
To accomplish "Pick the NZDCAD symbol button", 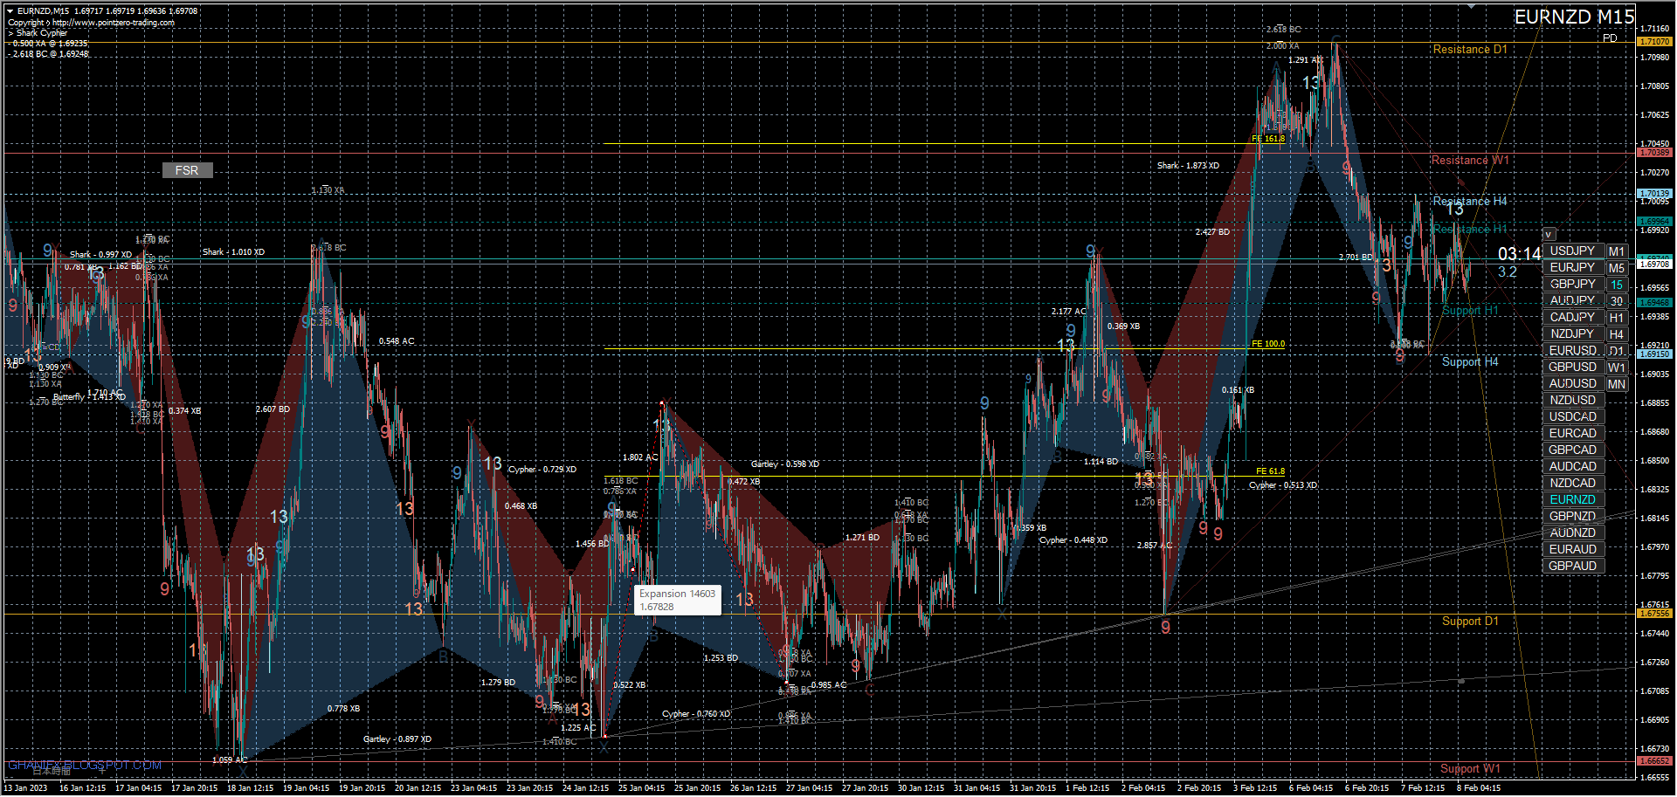I will [x=1572, y=484].
